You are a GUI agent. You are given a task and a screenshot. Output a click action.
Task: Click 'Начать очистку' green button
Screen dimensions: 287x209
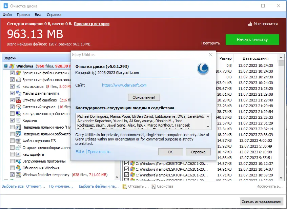point(252,40)
